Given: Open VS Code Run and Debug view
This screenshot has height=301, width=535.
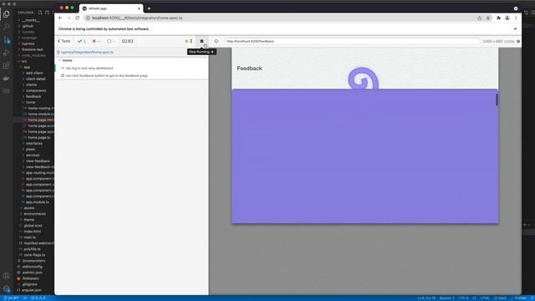Looking at the screenshot, I should click(x=7, y=53).
